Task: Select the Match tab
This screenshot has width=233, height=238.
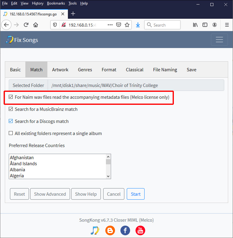Action: click(37, 70)
